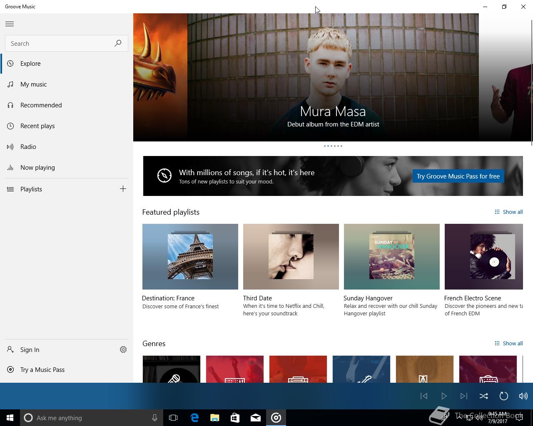Screen dimensions: 533x426
Task: Open Settings gear icon
Action: pos(123,350)
